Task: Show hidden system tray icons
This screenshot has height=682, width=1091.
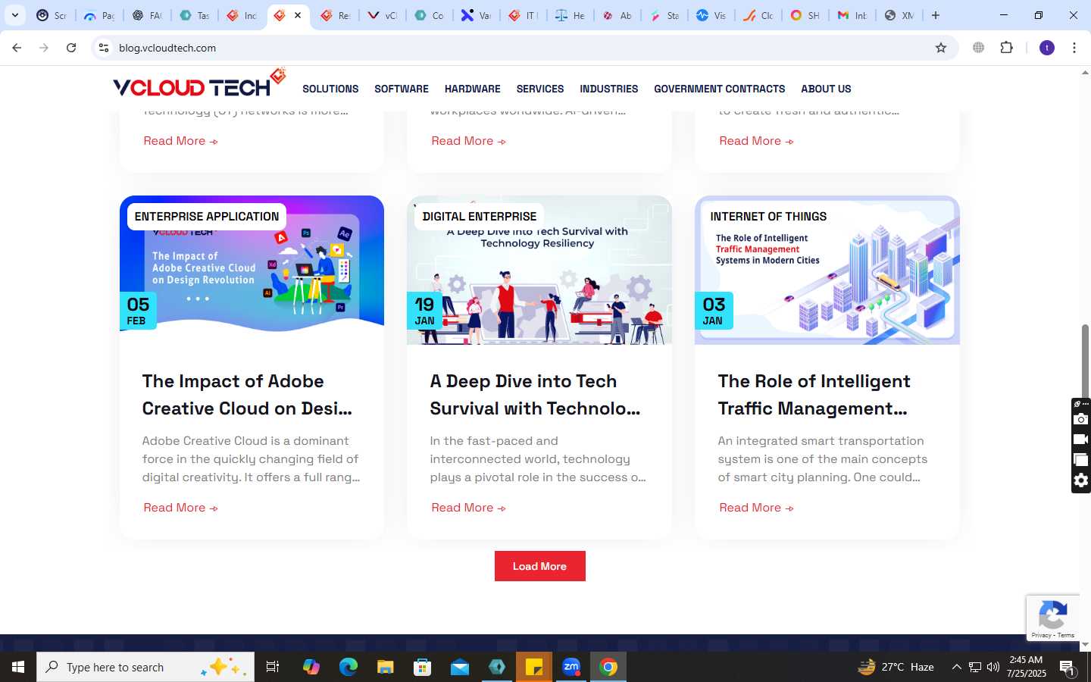Action: pyautogui.click(x=956, y=667)
